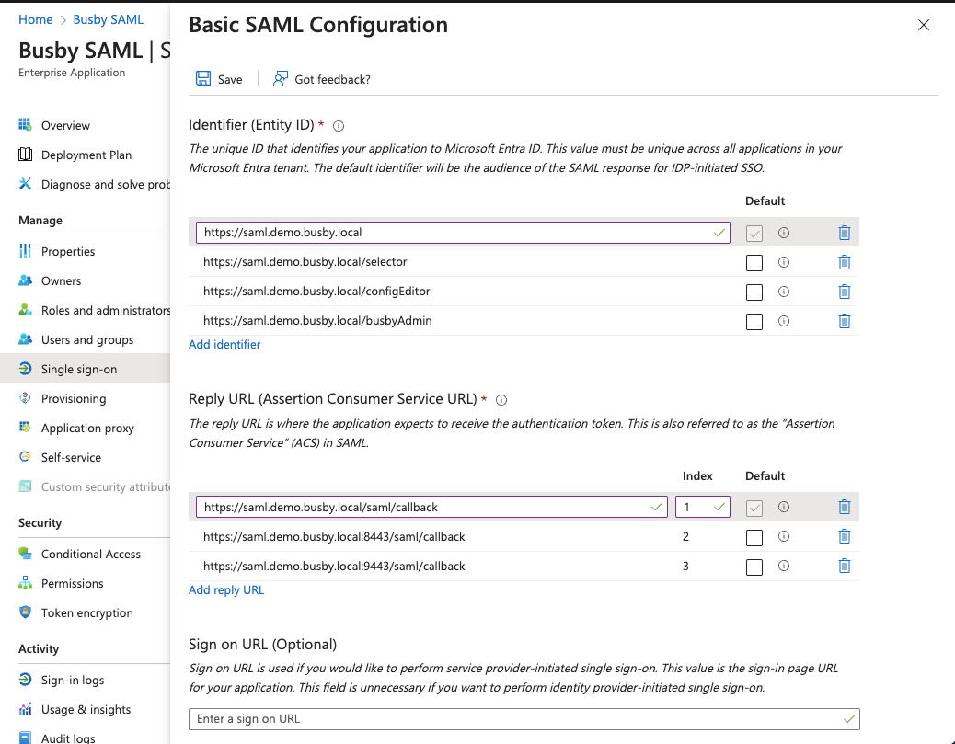Image resolution: width=955 pixels, height=744 pixels.
Task: Select https://saml.demo.busby.local:9443/saml/callback text
Action: [334, 567]
